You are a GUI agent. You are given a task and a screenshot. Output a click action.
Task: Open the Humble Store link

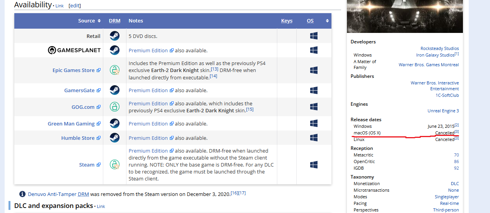81,138
